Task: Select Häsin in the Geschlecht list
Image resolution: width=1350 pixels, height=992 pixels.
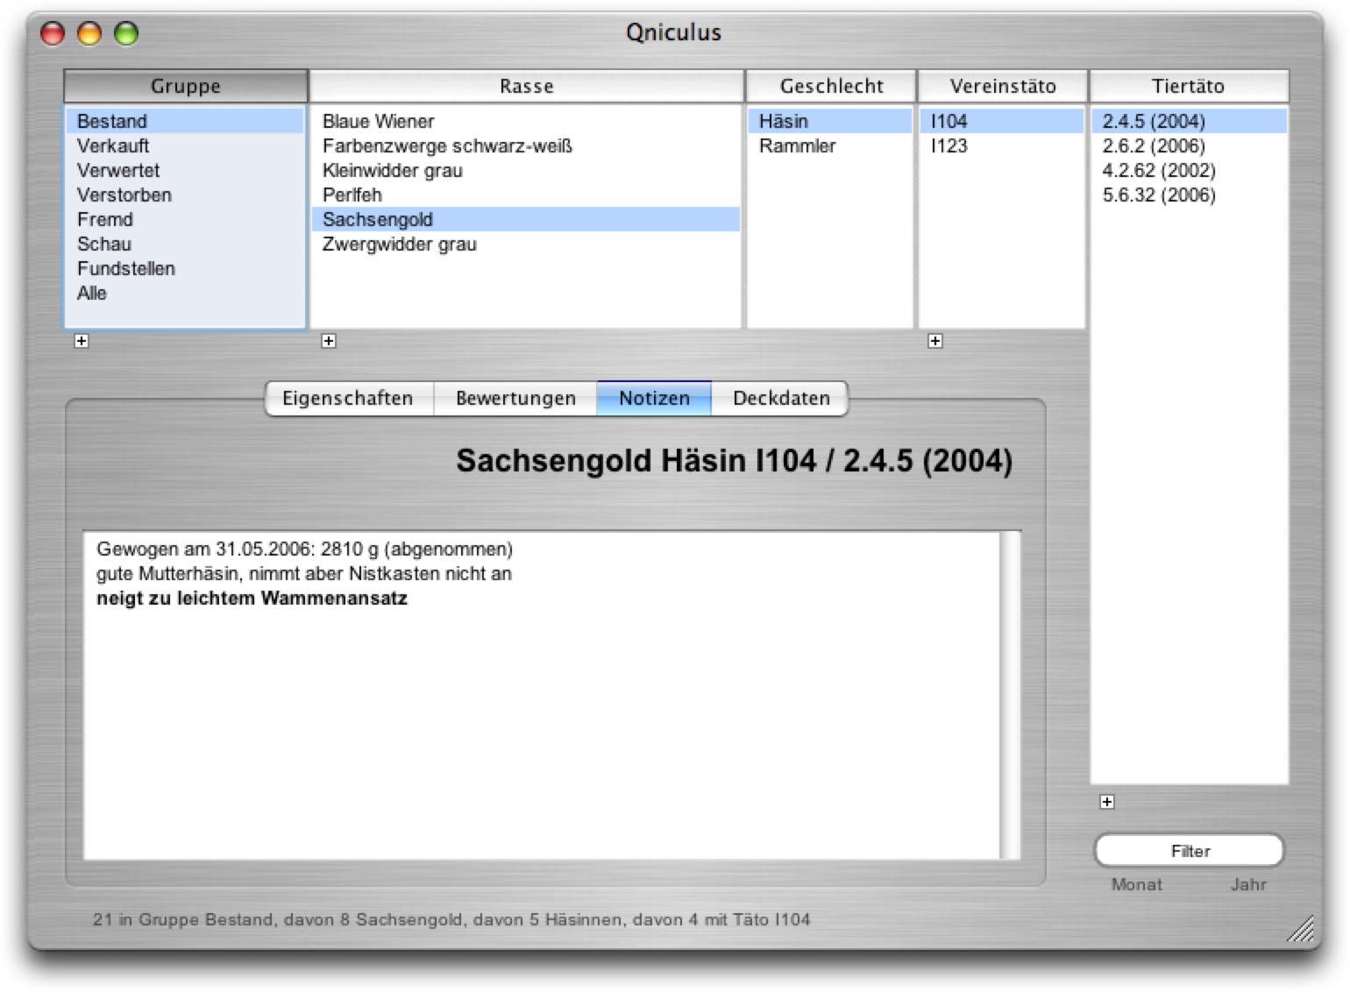Action: click(830, 121)
